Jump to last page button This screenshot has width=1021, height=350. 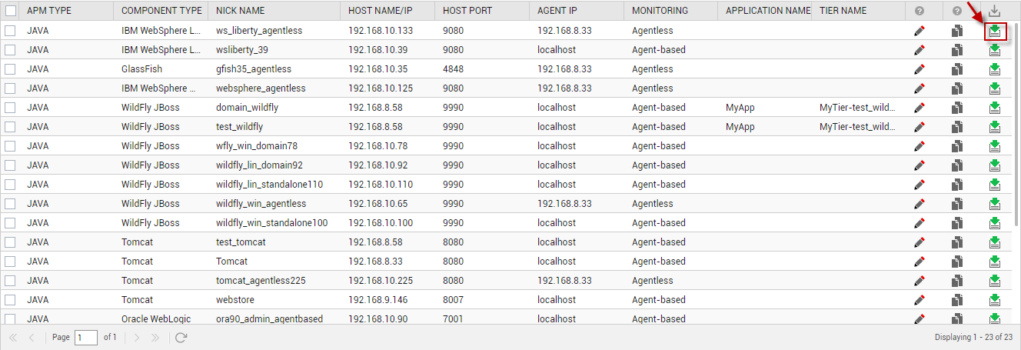click(155, 337)
